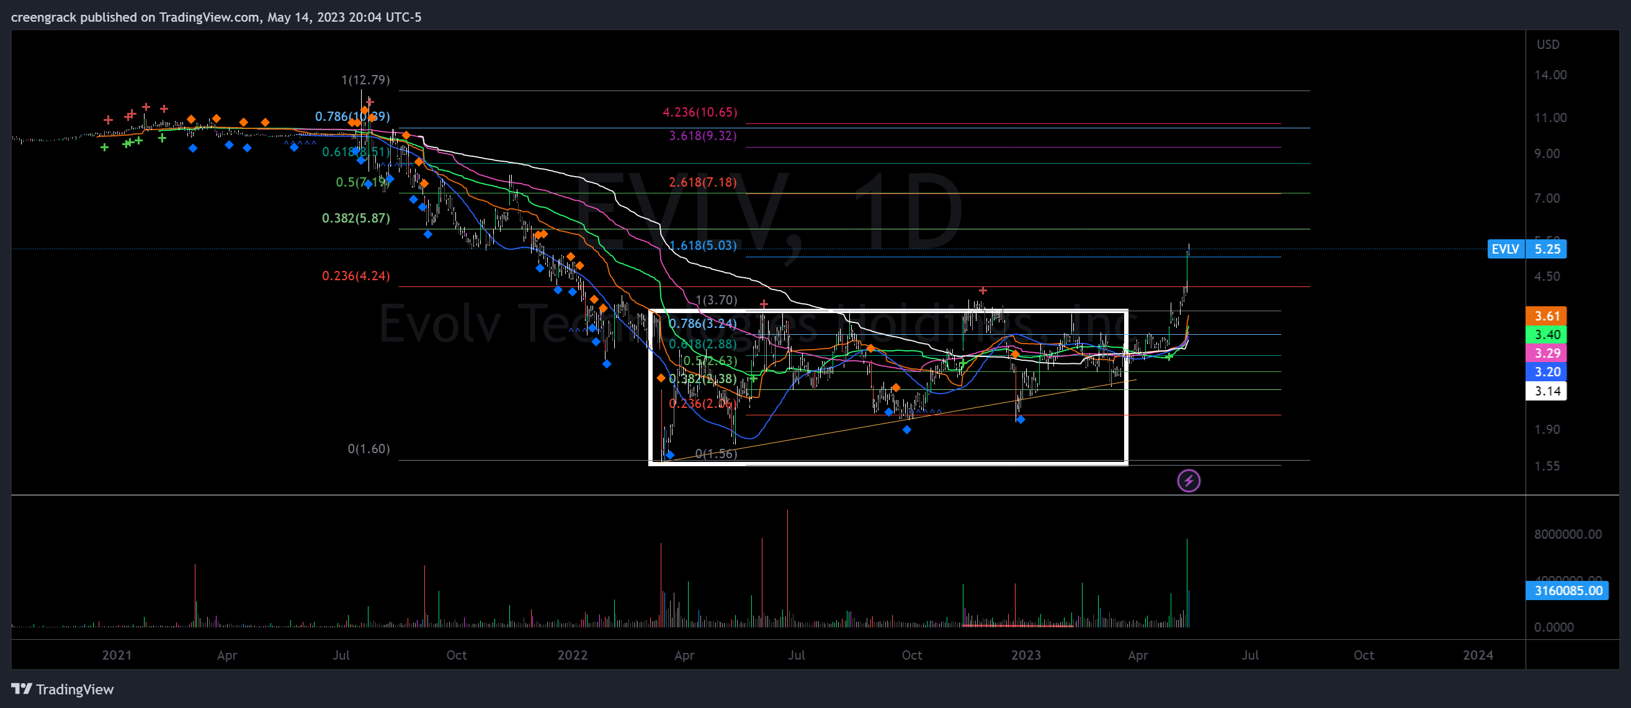1631x708 pixels.
Task: Click the 1(3.70) Fibonacci label
Action: click(x=716, y=300)
